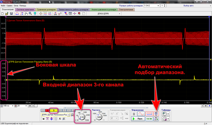Click the eye icon under the channel name

pyautogui.click(x=43, y=119)
